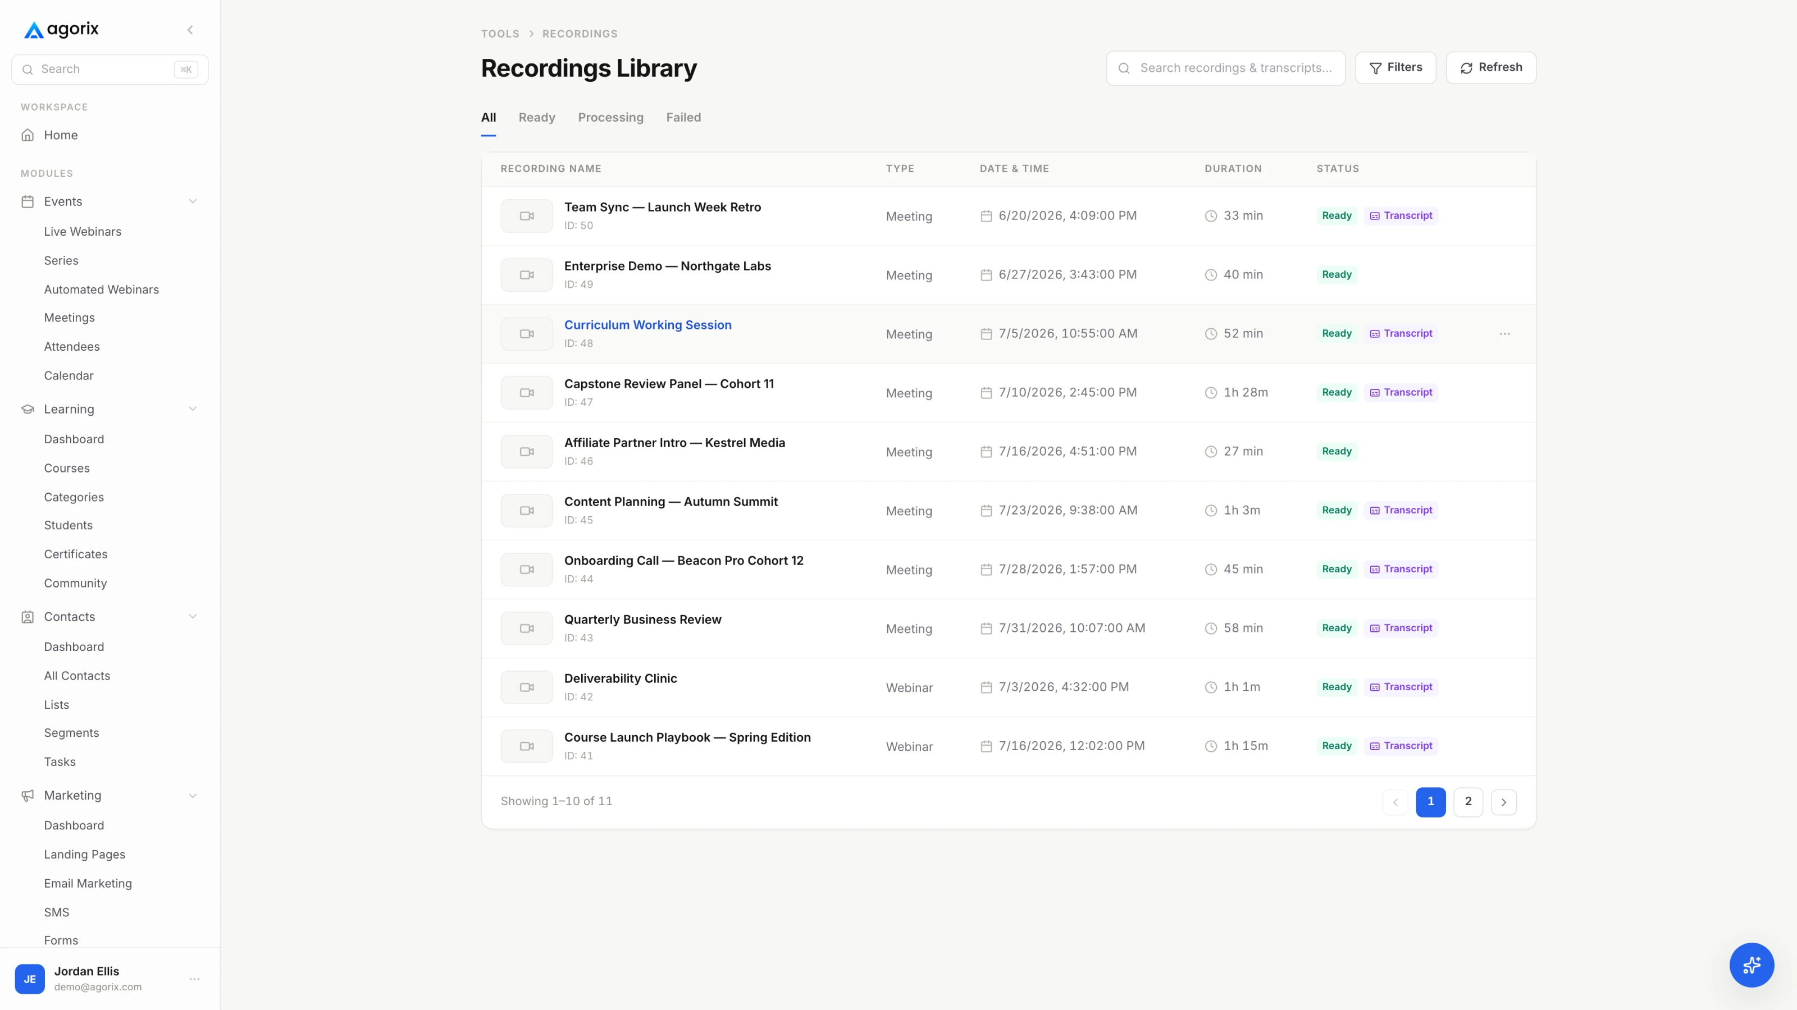Open transcript for Team Sync — Launch Week Retro

1401,215
